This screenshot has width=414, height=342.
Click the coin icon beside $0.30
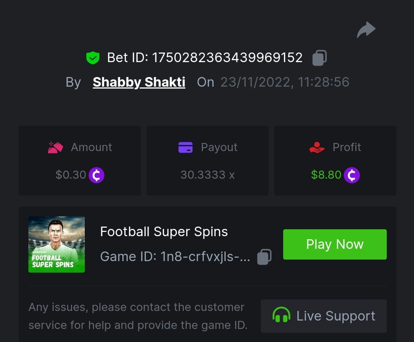click(96, 175)
